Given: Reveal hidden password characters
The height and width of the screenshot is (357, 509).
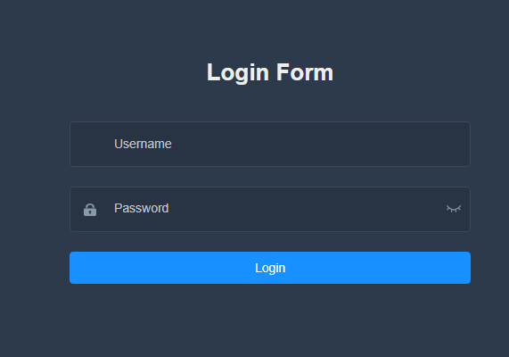Looking at the screenshot, I should click(x=454, y=209).
